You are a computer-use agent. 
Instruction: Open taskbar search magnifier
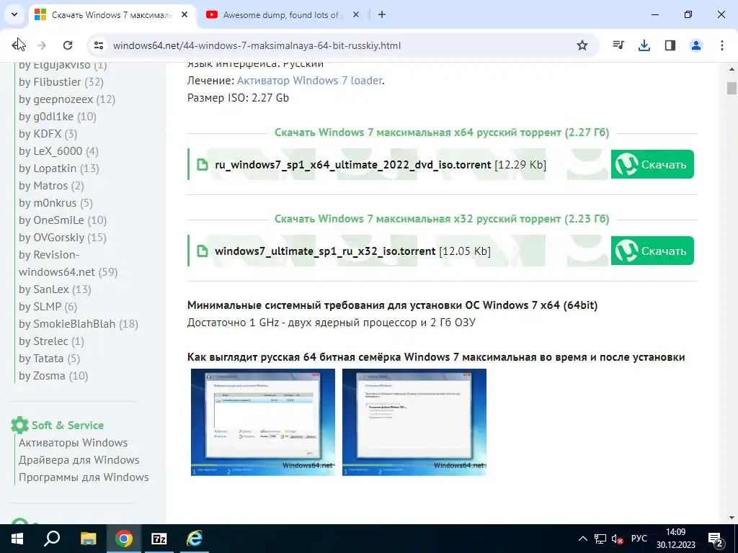point(52,539)
